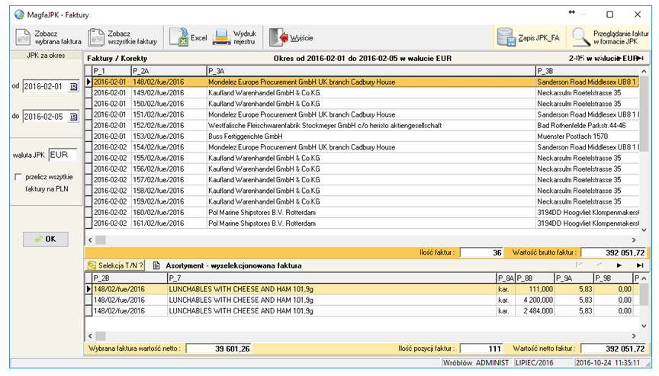
Task: Click the P_3B column header
Action: (587, 71)
